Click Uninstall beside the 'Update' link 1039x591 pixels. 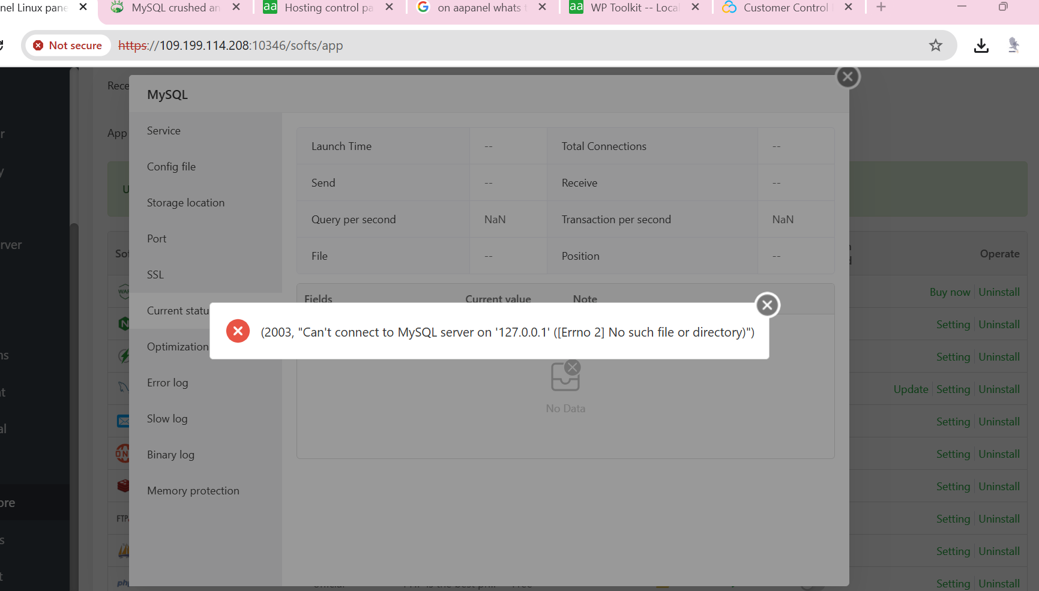point(999,389)
